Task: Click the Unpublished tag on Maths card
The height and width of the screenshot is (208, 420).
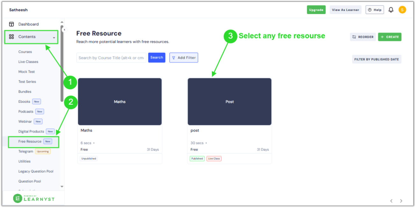Action: pos(89,158)
